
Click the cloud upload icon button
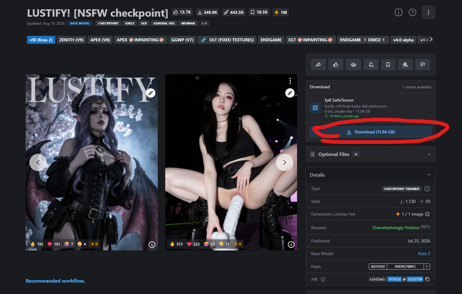353,65
